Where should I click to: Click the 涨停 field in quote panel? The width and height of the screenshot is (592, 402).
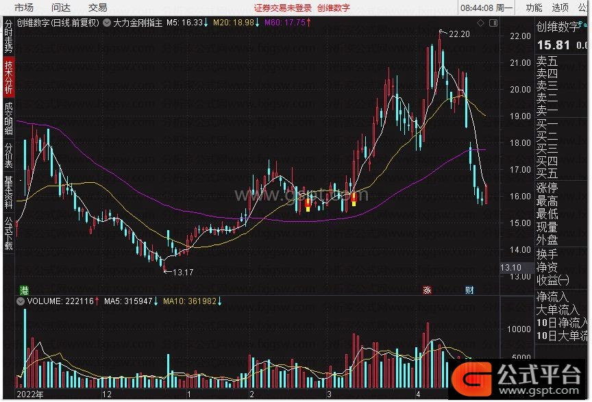pos(547,188)
